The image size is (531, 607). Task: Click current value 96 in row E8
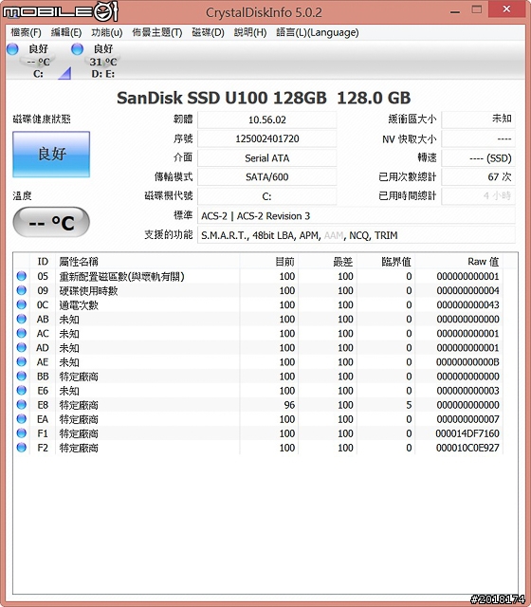point(289,405)
